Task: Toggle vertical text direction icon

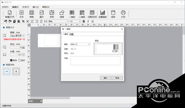Action: pyautogui.click(x=45, y=21)
